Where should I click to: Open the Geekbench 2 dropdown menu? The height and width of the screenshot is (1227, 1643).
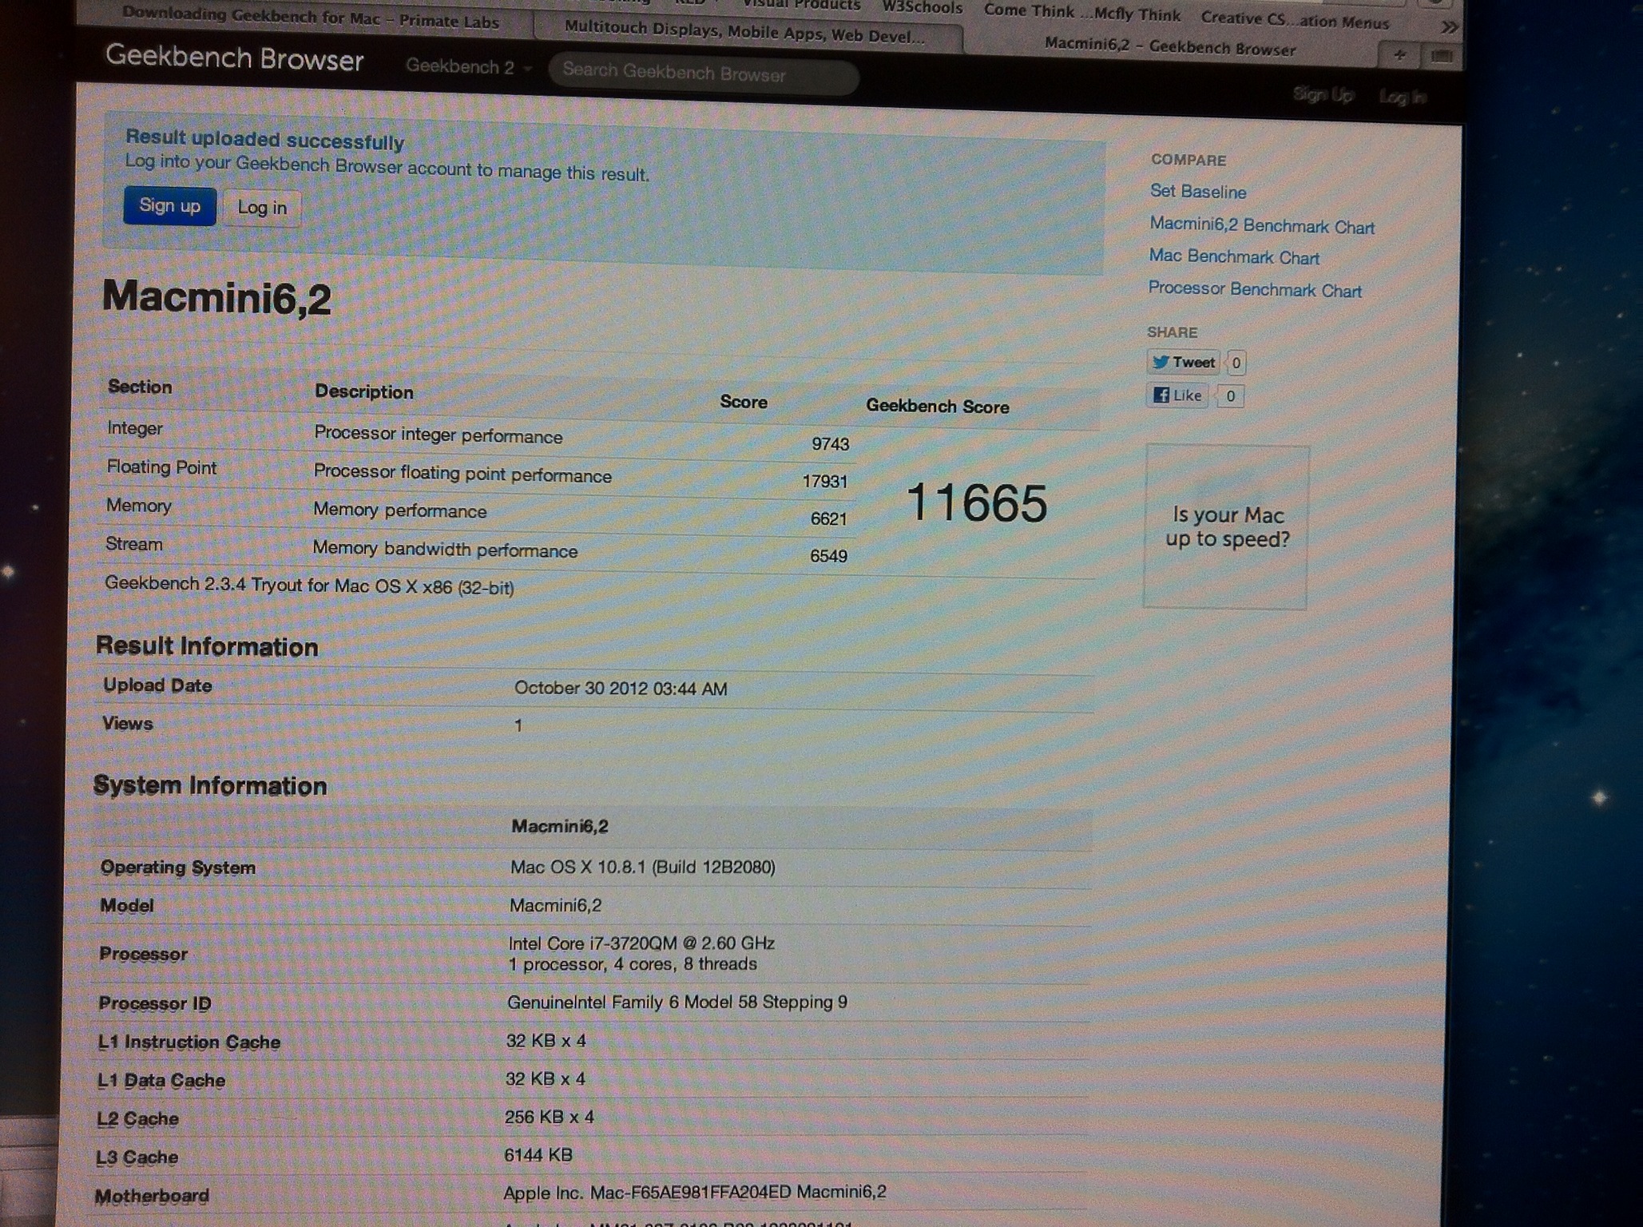coord(467,67)
